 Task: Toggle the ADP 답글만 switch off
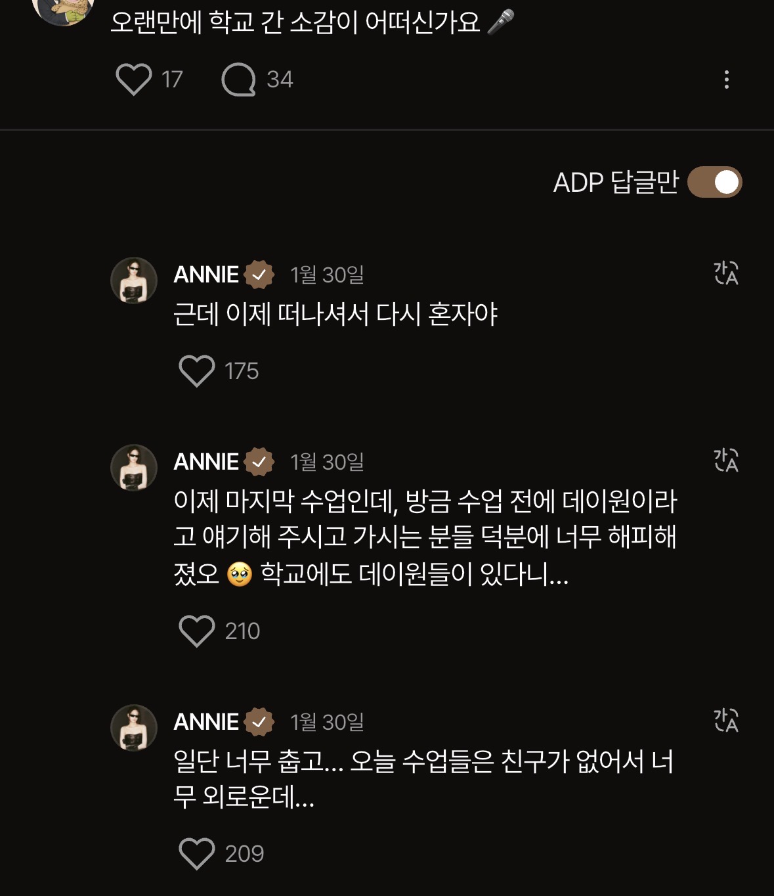coord(714,182)
